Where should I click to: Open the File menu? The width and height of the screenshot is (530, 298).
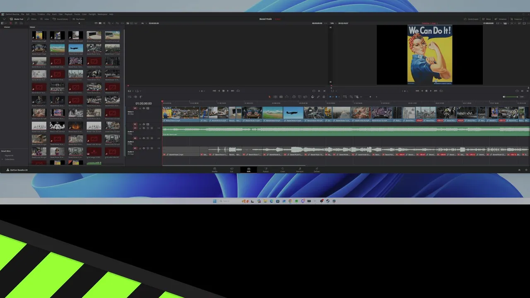pyautogui.click(x=22, y=14)
